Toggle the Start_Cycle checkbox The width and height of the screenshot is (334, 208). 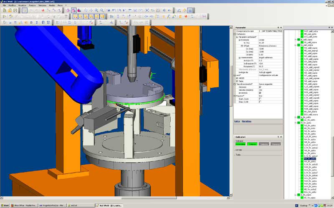(x=260, y=98)
